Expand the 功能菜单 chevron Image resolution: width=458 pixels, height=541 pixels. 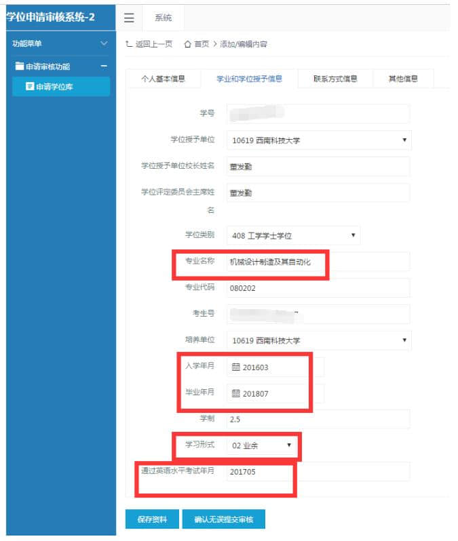point(104,43)
